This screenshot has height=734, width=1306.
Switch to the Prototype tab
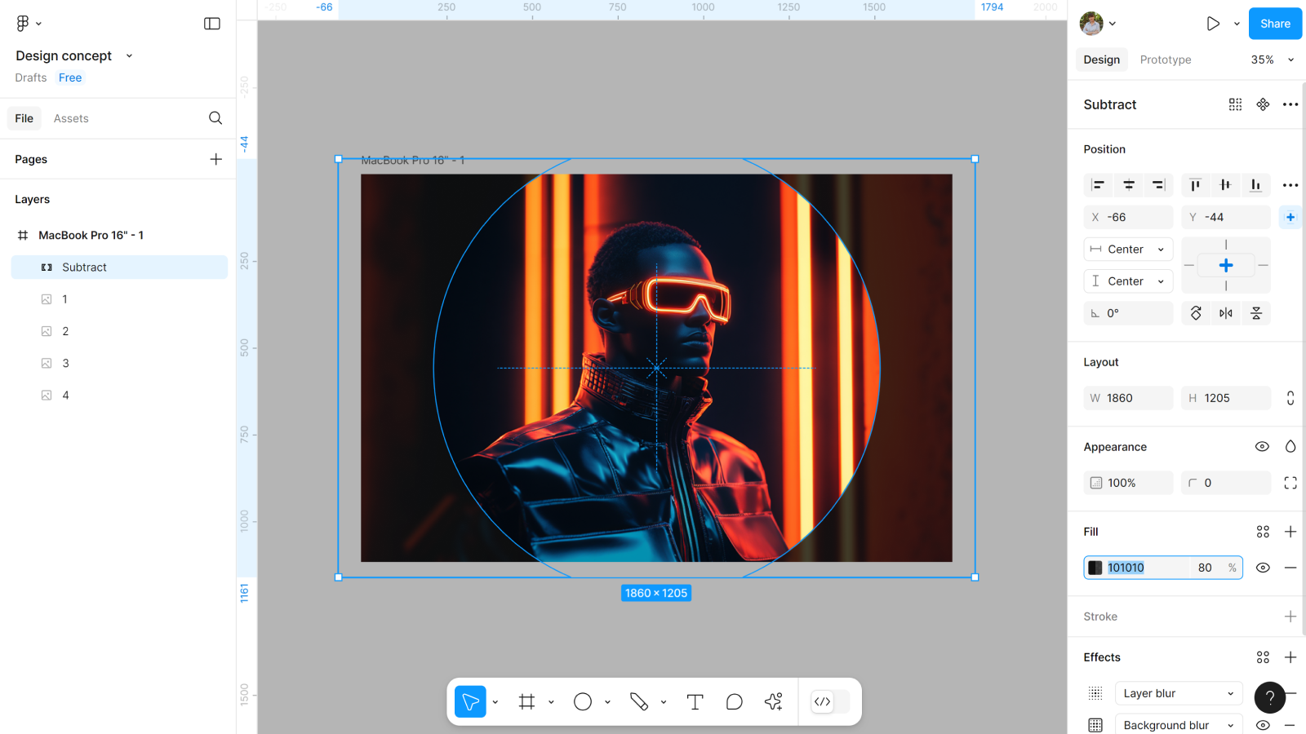pos(1165,60)
